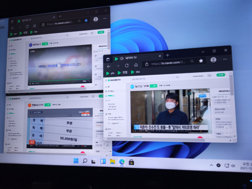Image resolution: width=252 pixels, height=189 pixels.
Task: Toggle fullscreen on the KBS video player
Action: tap(89, 81)
